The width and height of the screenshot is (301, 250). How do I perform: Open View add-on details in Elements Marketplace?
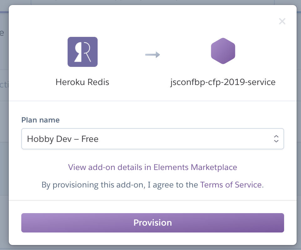pyautogui.click(x=153, y=167)
